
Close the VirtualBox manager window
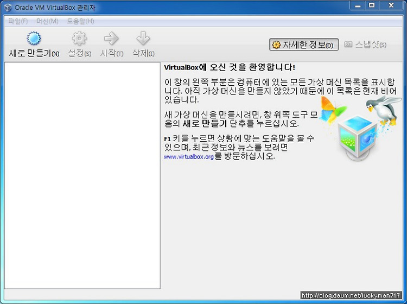(391, 6)
